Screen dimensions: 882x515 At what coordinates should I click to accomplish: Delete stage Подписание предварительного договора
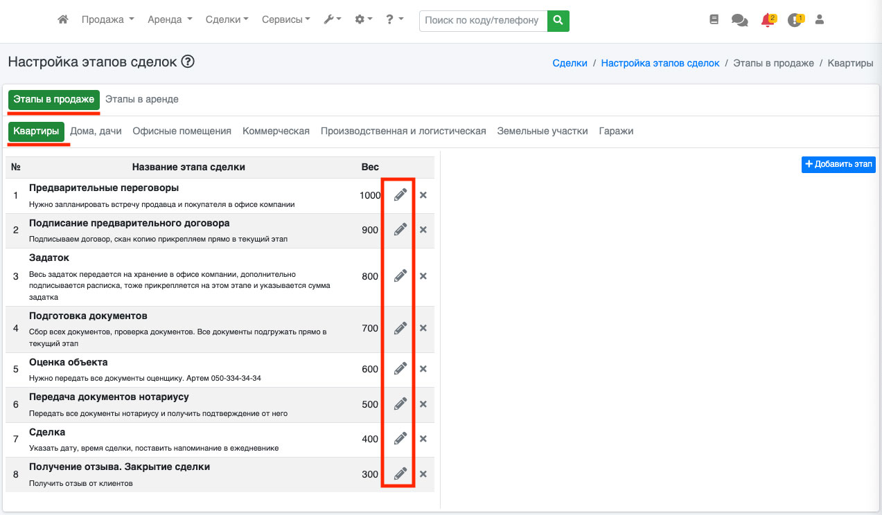click(x=423, y=230)
